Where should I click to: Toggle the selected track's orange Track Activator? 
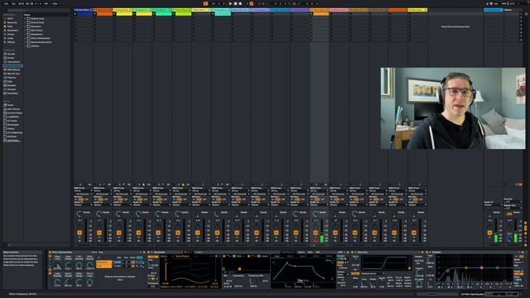[316, 233]
